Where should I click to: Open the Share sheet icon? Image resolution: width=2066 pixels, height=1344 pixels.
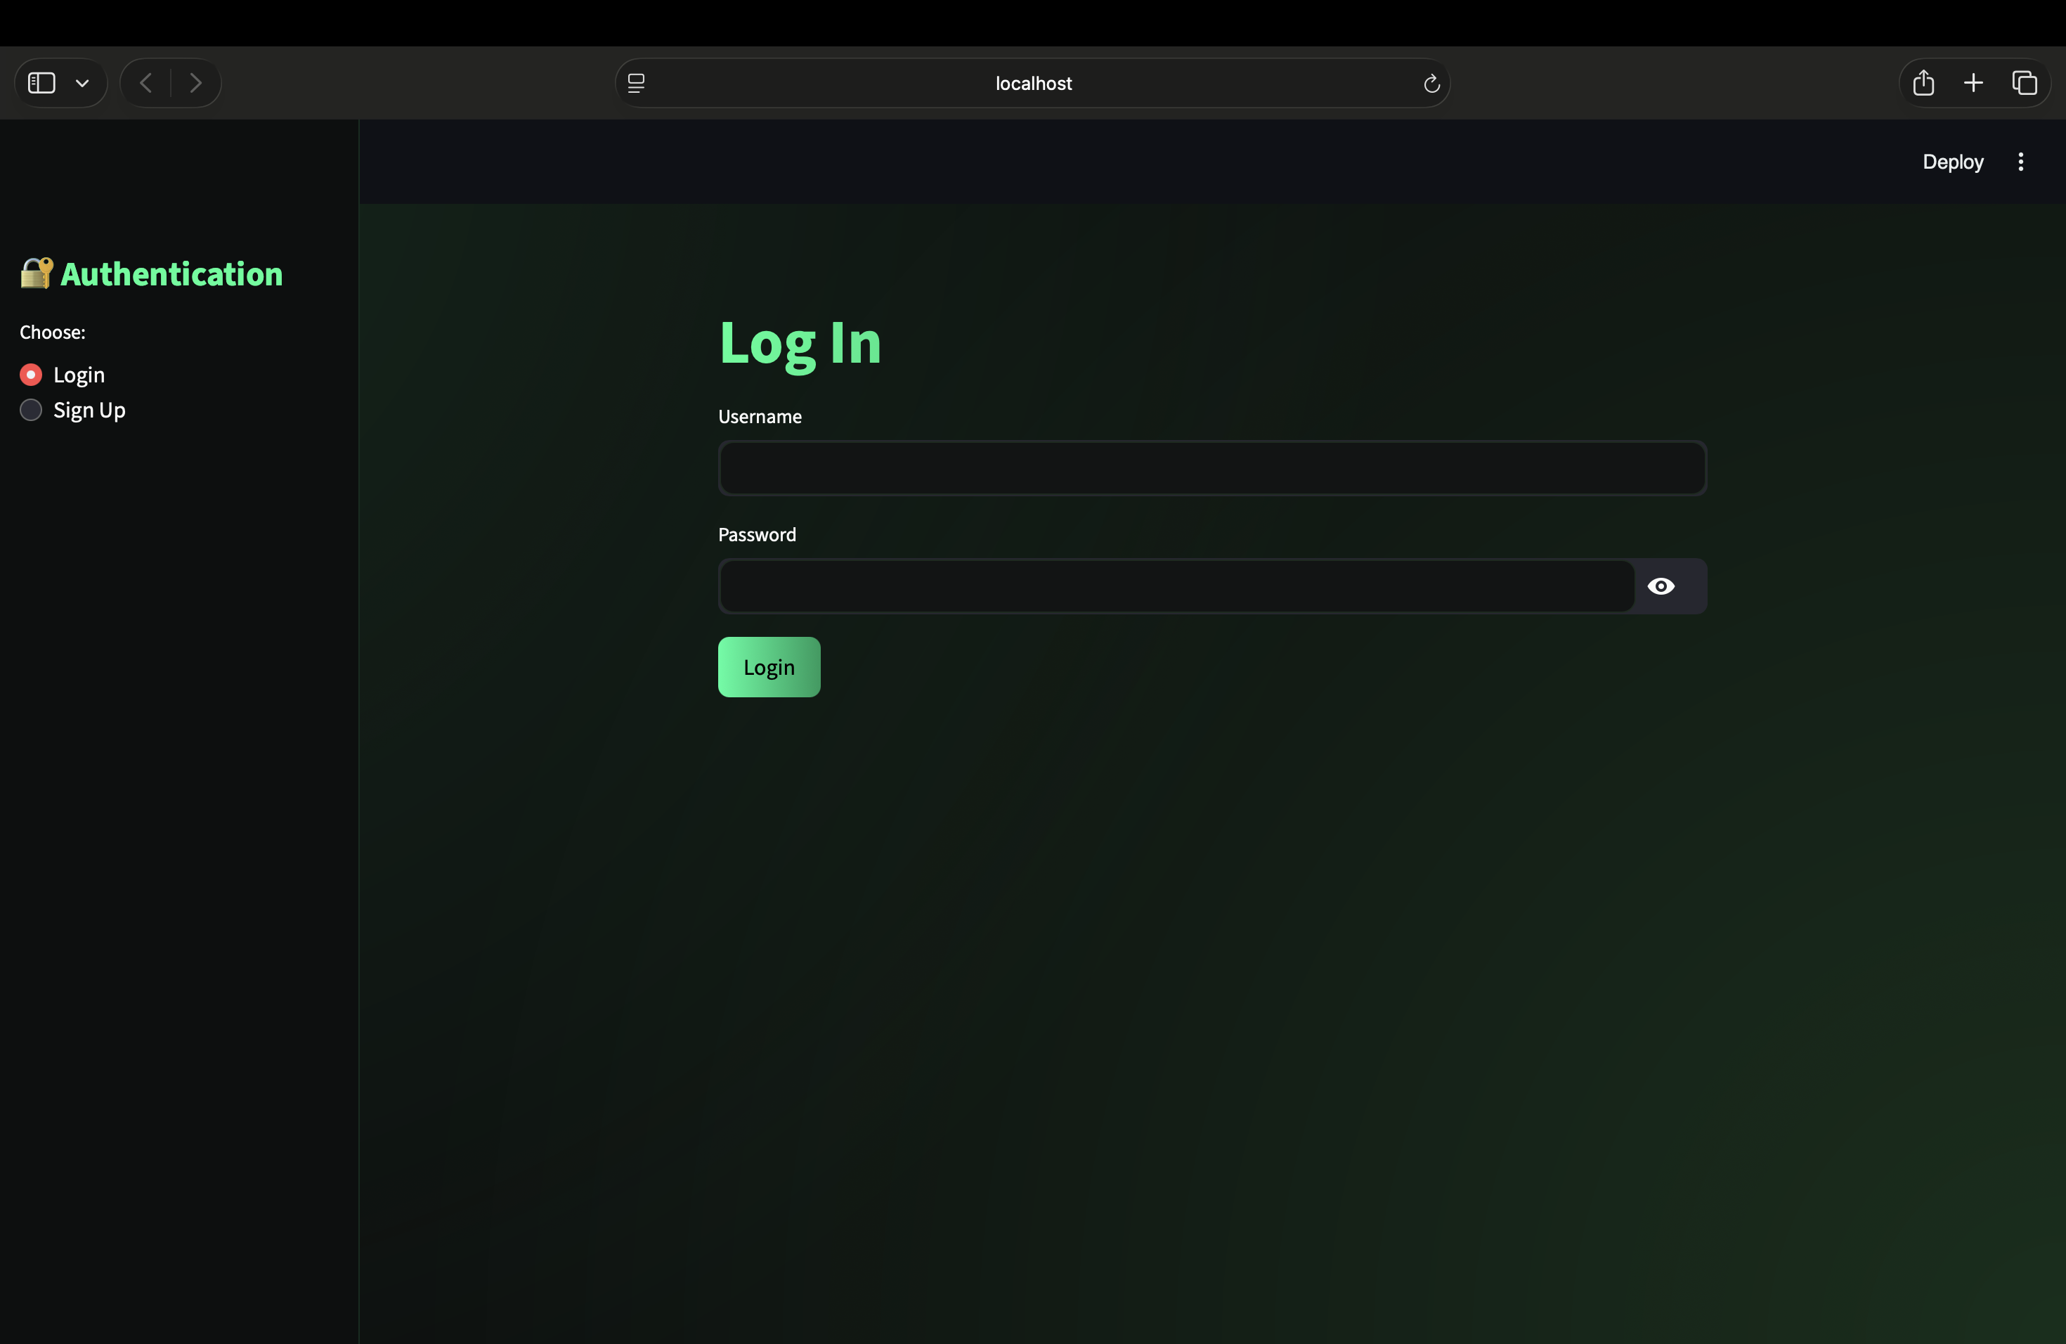[1923, 84]
